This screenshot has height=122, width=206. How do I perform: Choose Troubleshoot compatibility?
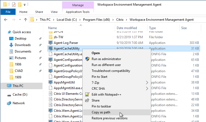coord(117,71)
